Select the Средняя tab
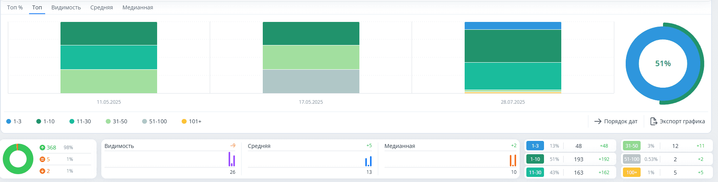This screenshot has width=718, height=182. click(101, 7)
